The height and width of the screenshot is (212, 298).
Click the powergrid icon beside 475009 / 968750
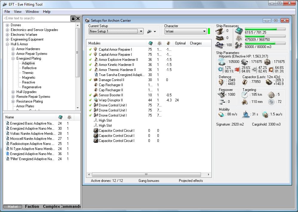pos(239,38)
